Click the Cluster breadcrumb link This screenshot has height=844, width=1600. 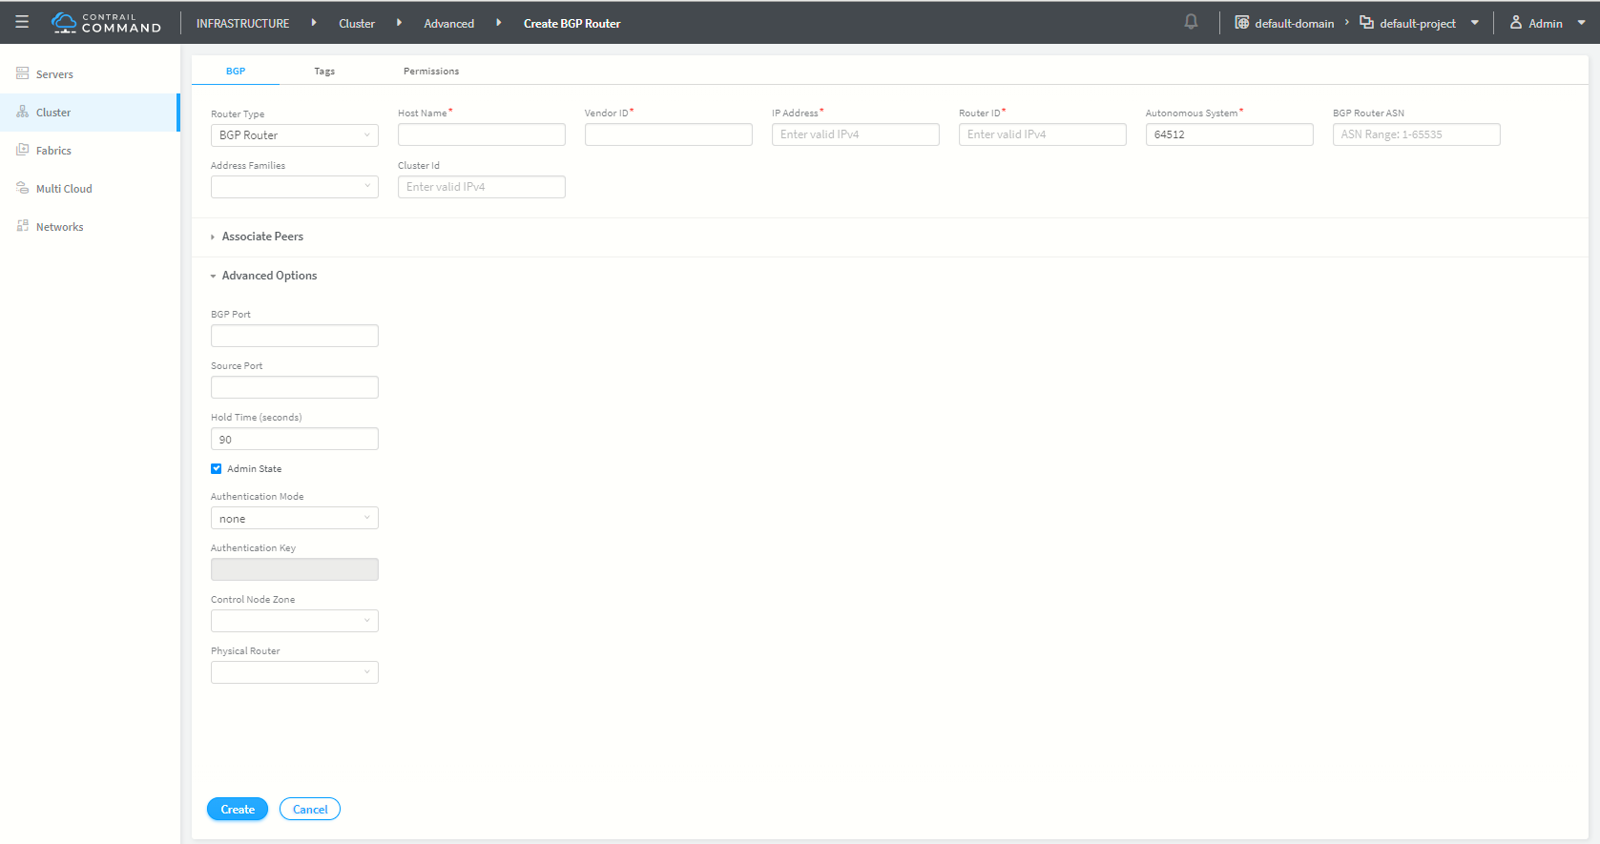click(357, 23)
